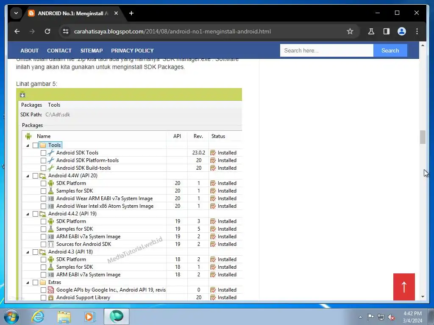Click the Search here input field
The image size is (434, 325).
tap(327, 51)
